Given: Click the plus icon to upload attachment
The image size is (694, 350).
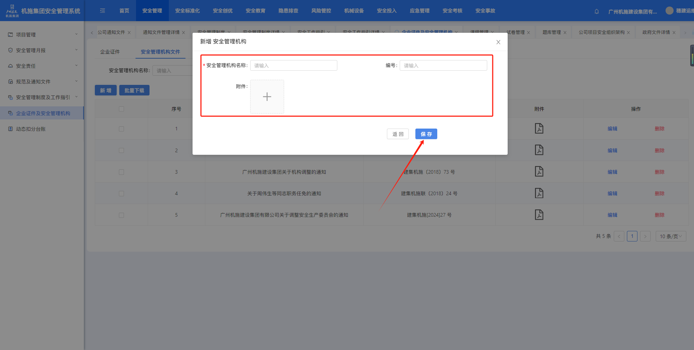Looking at the screenshot, I should (267, 97).
